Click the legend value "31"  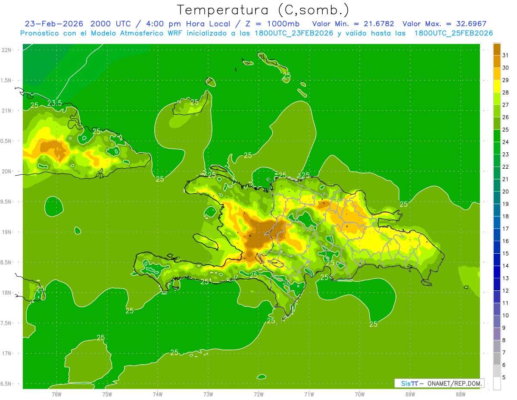[x=506, y=55]
